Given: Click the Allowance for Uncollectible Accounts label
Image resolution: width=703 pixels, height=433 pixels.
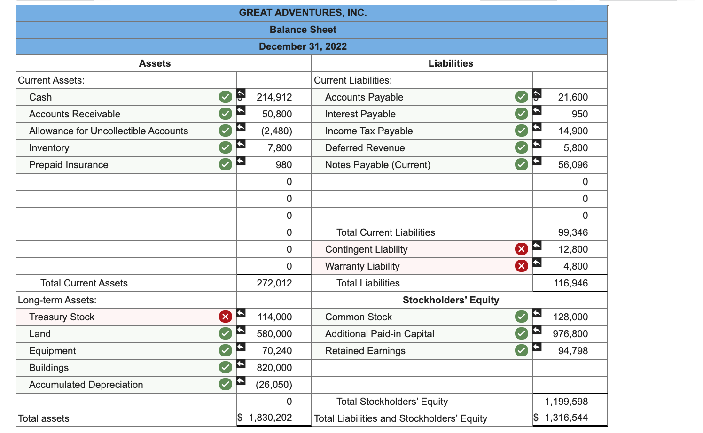Looking at the screenshot, I should click(x=109, y=131).
